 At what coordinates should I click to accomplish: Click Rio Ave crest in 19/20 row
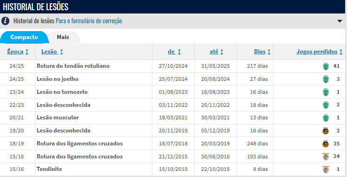[326, 131]
